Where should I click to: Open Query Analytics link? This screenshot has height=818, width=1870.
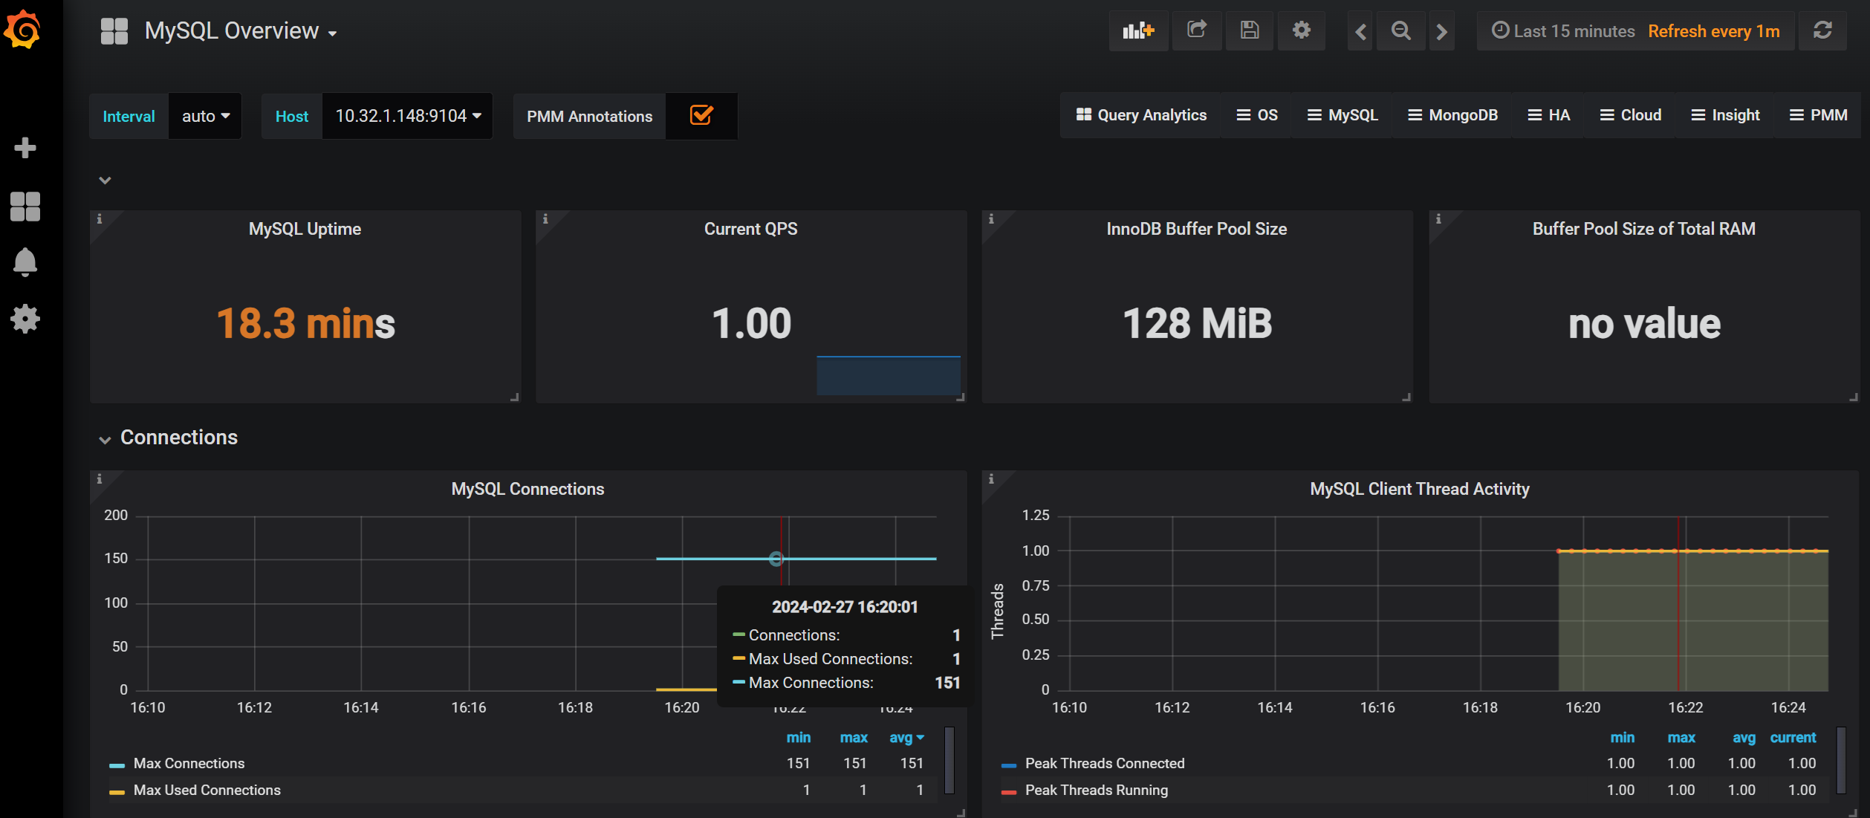[x=1141, y=115]
